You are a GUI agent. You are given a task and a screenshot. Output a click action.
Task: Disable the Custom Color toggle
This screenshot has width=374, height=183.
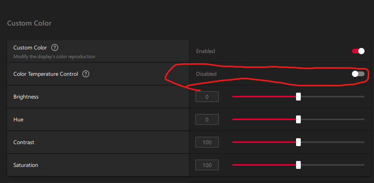[x=358, y=51]
